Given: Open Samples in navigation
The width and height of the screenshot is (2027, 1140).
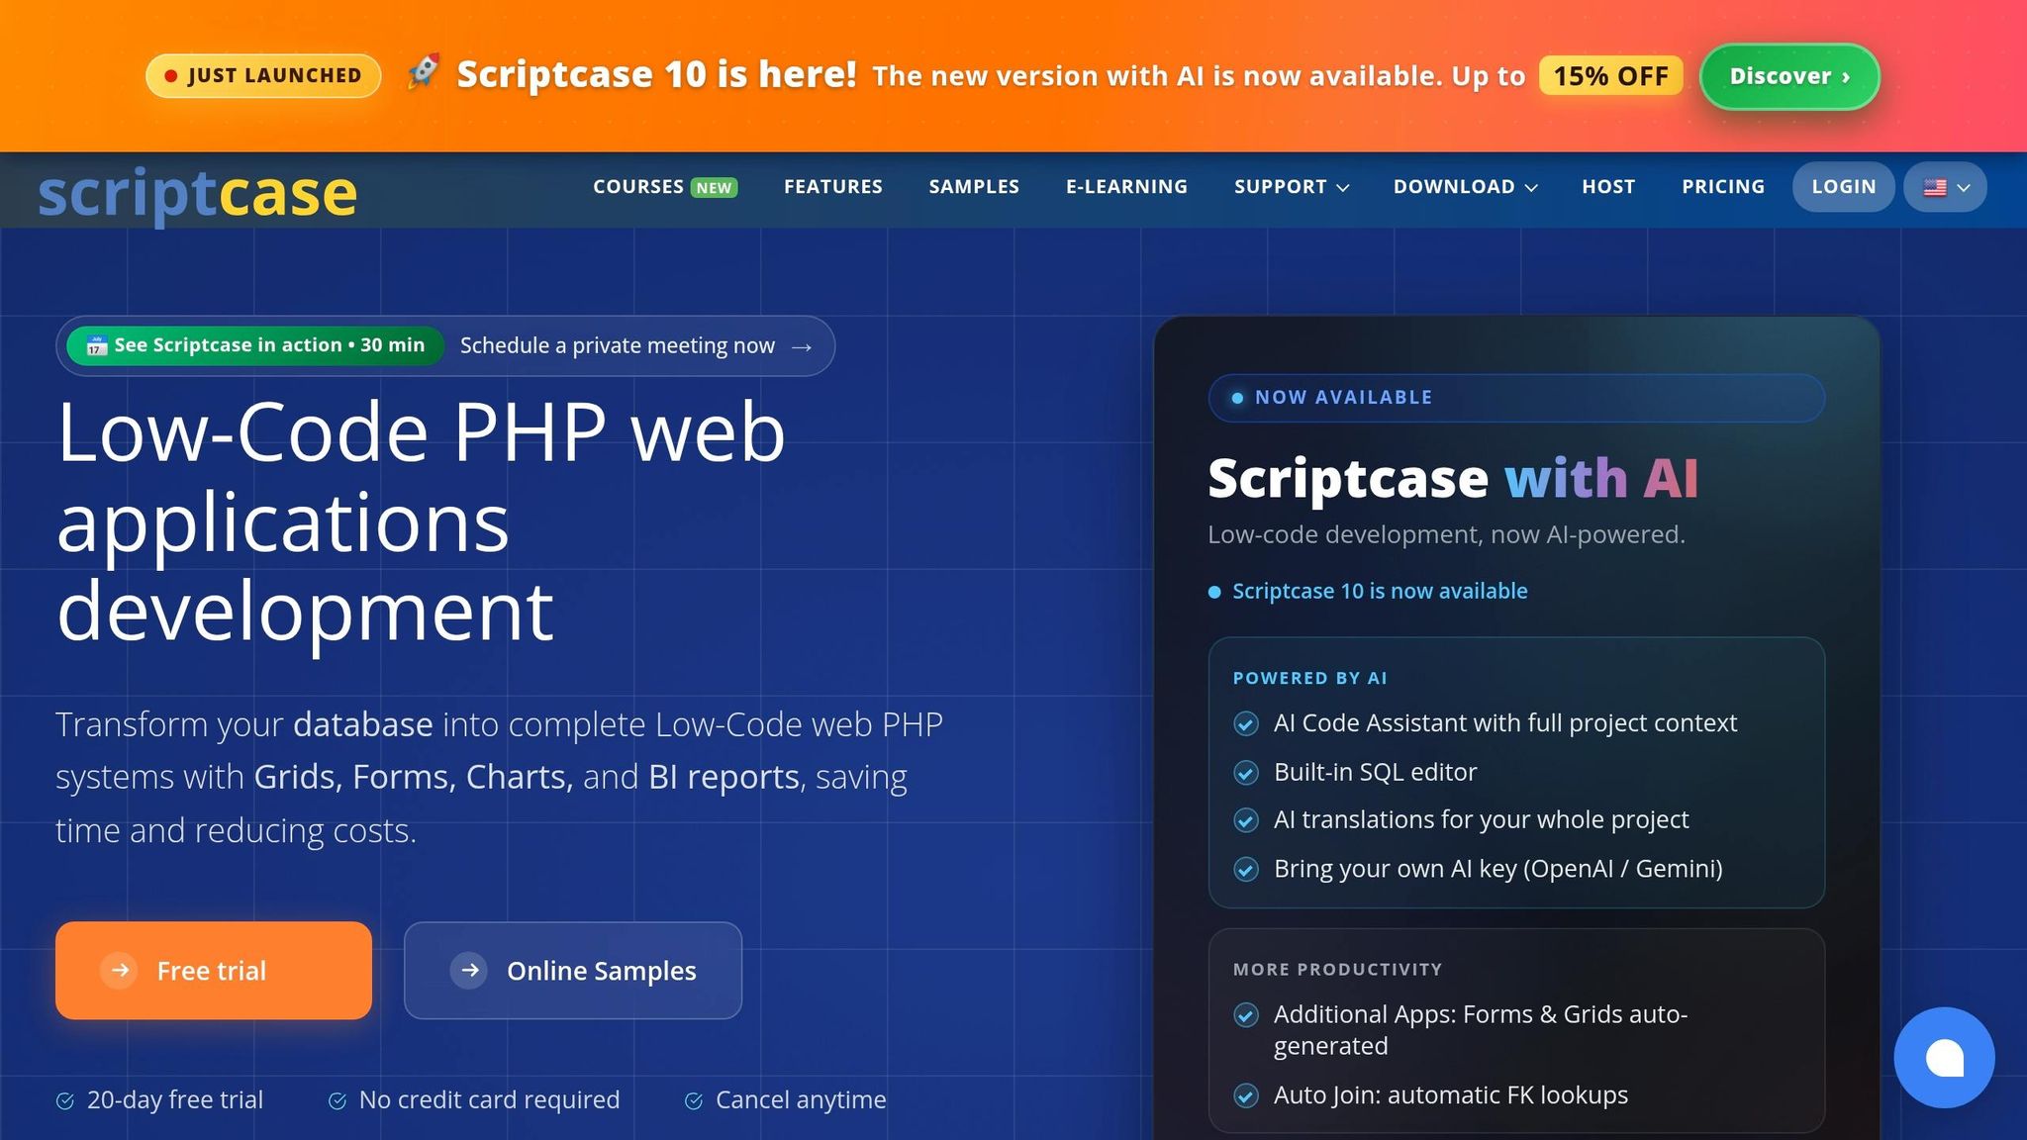Looking at the screenshot, I should (974, 187).
